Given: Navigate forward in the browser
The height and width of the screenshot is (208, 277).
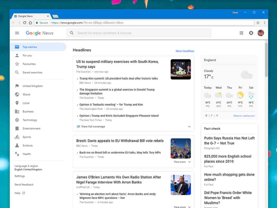Looking at the screenshot, I should [19, 23].
